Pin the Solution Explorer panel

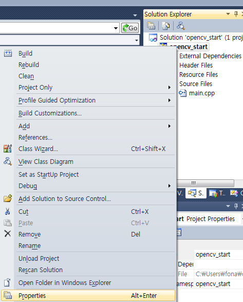[x=236, y=14]
